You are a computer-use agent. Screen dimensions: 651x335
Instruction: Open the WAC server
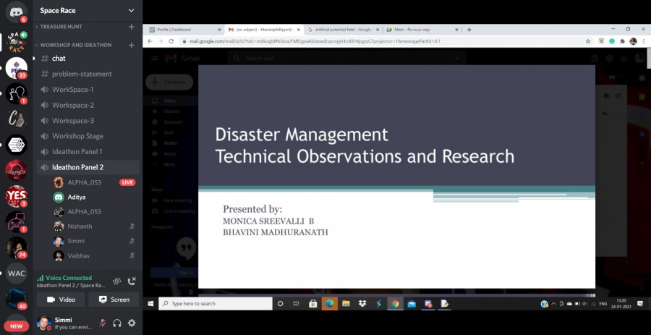(x=16, y=273)
